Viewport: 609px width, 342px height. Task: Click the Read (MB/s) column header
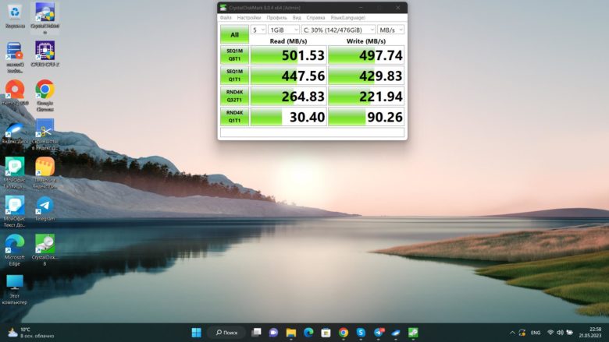coord(288,41)
